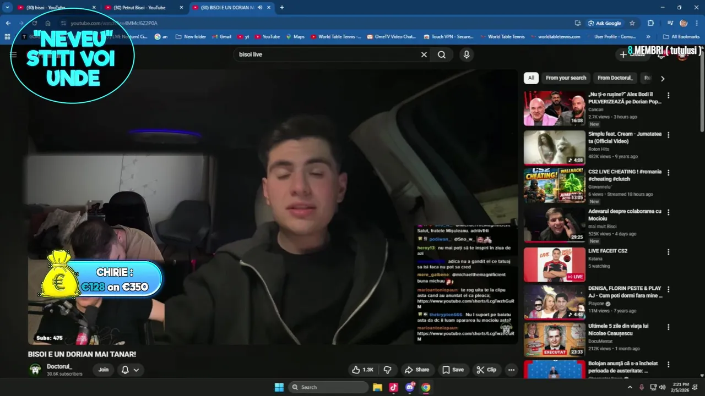Open the Windows Start menu
This screenshot has width=705, height=396.
pos(279,387)
